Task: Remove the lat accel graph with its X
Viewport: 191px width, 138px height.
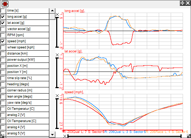Action: pyautogui.click(x=57, y=55)
